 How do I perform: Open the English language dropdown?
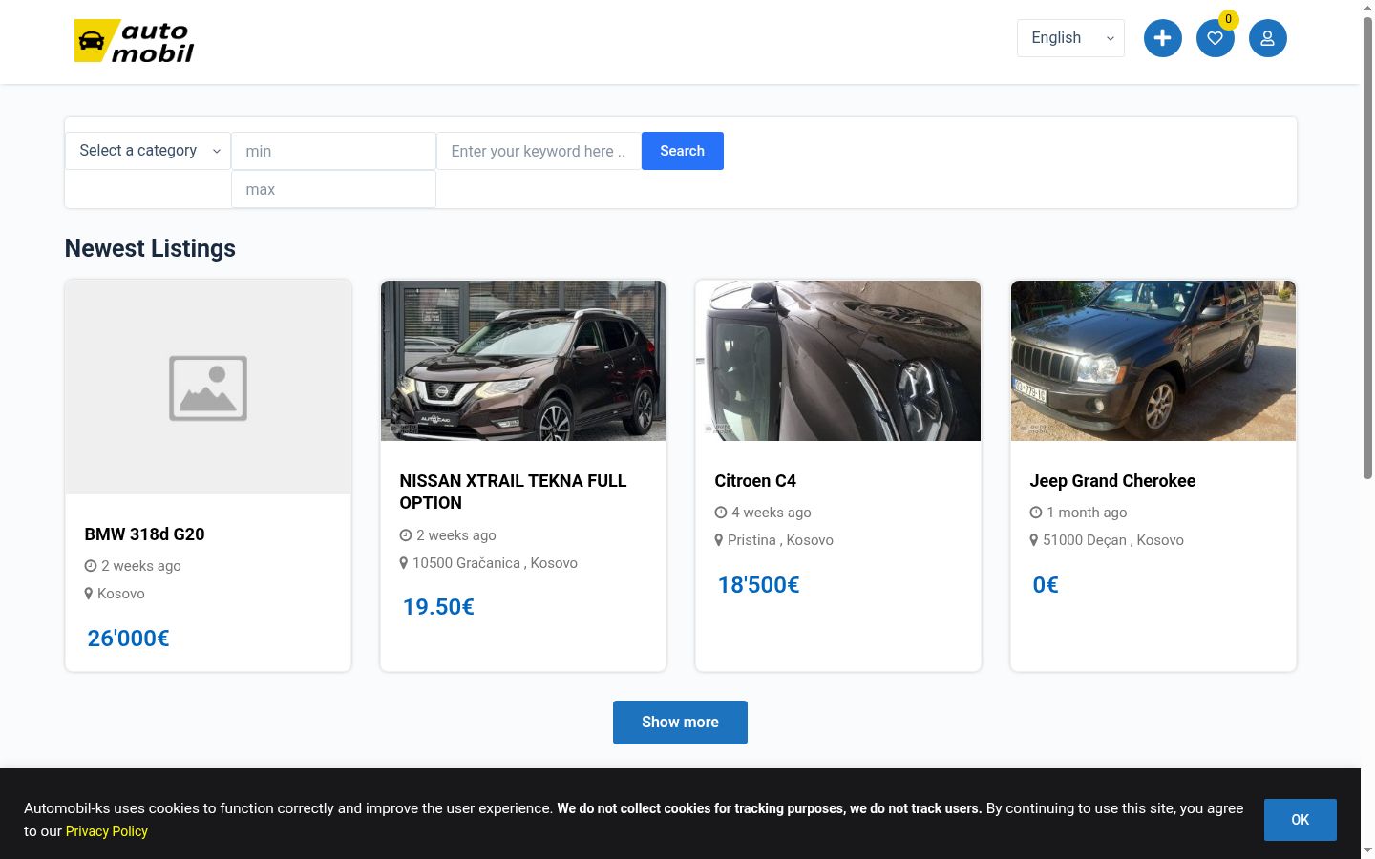[x=1070, y=38]
